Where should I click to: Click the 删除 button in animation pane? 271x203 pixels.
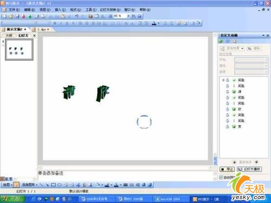point(254,48)
